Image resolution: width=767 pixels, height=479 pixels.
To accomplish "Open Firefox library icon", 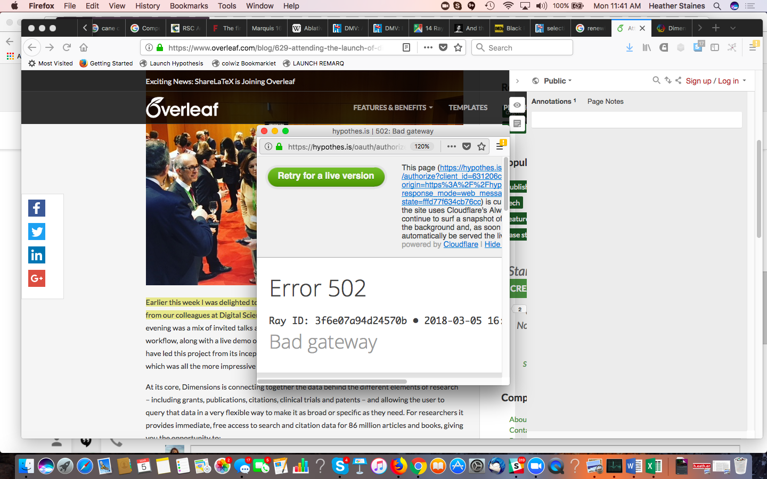I will pos(647,47).
